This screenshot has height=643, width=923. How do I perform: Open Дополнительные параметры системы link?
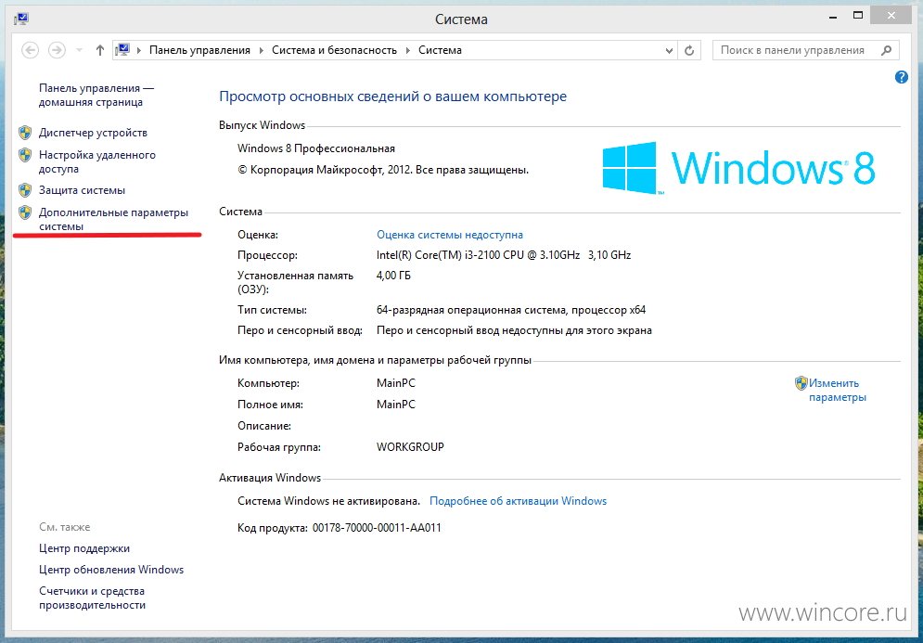[x=113, y=220]
